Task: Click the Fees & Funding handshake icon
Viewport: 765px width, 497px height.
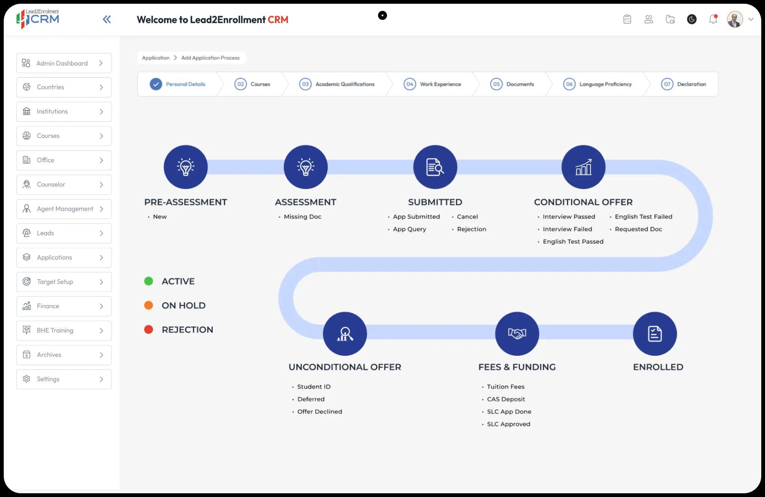Action: pyautogui.click(x=517, y=334)
